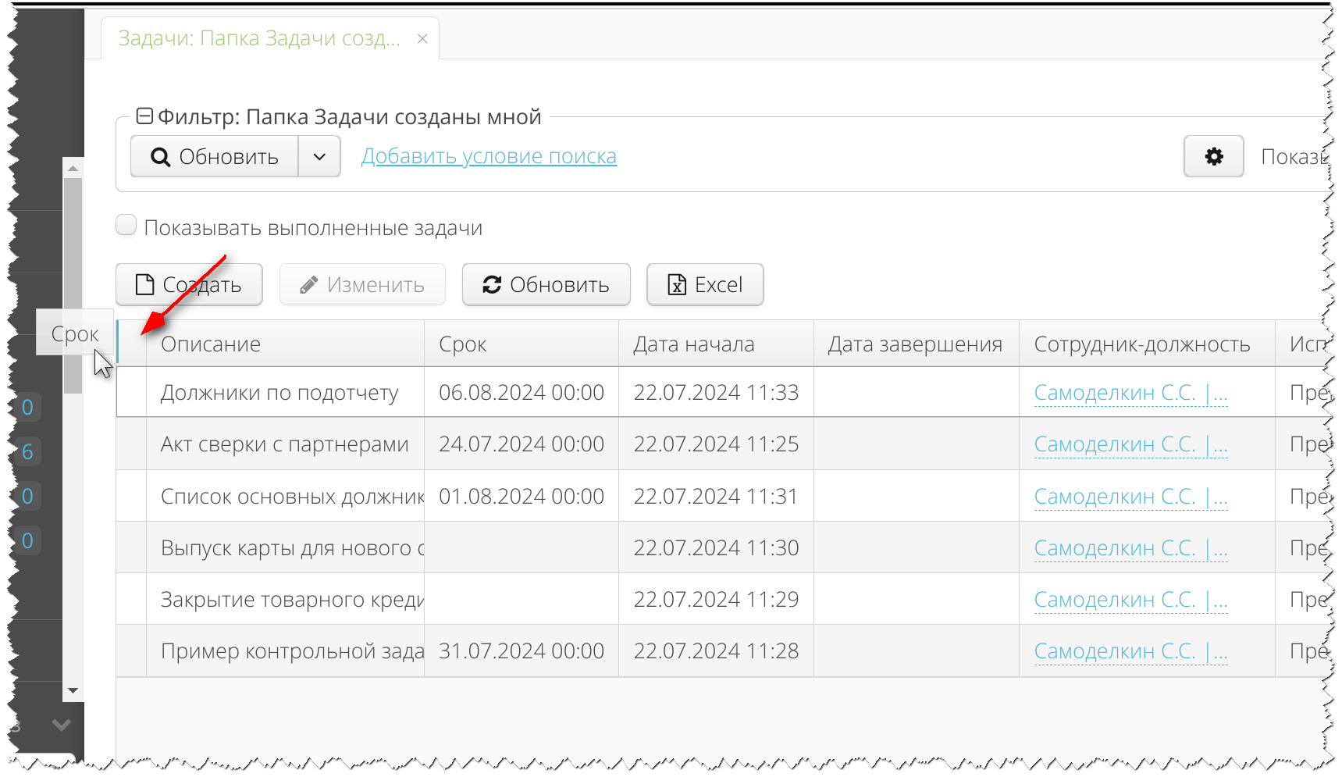The width and height of the screenshot is (1342, 777).
Task: Check the row selector beside Должники по подотчету
Action: (x=131, y=392)
